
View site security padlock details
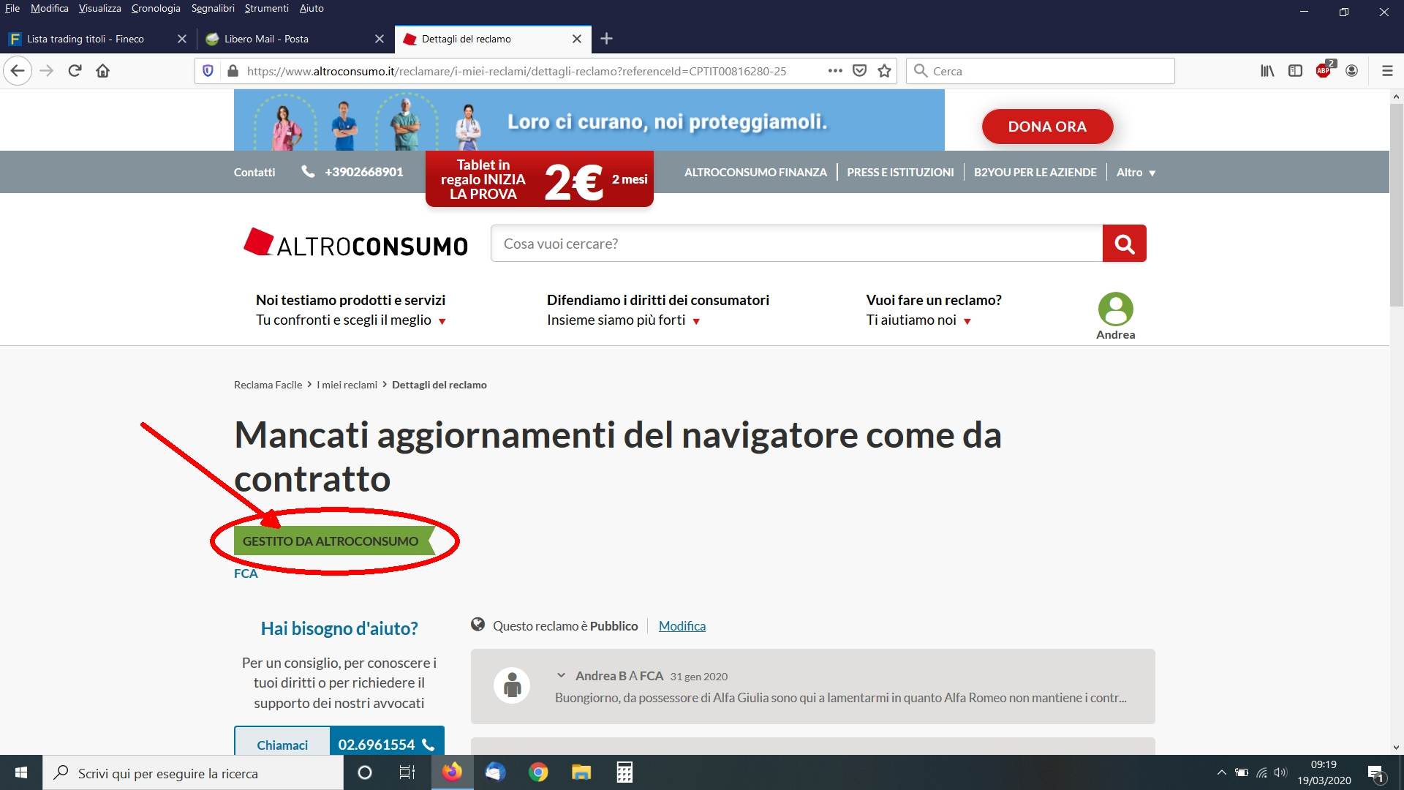(x=233, y=71)
